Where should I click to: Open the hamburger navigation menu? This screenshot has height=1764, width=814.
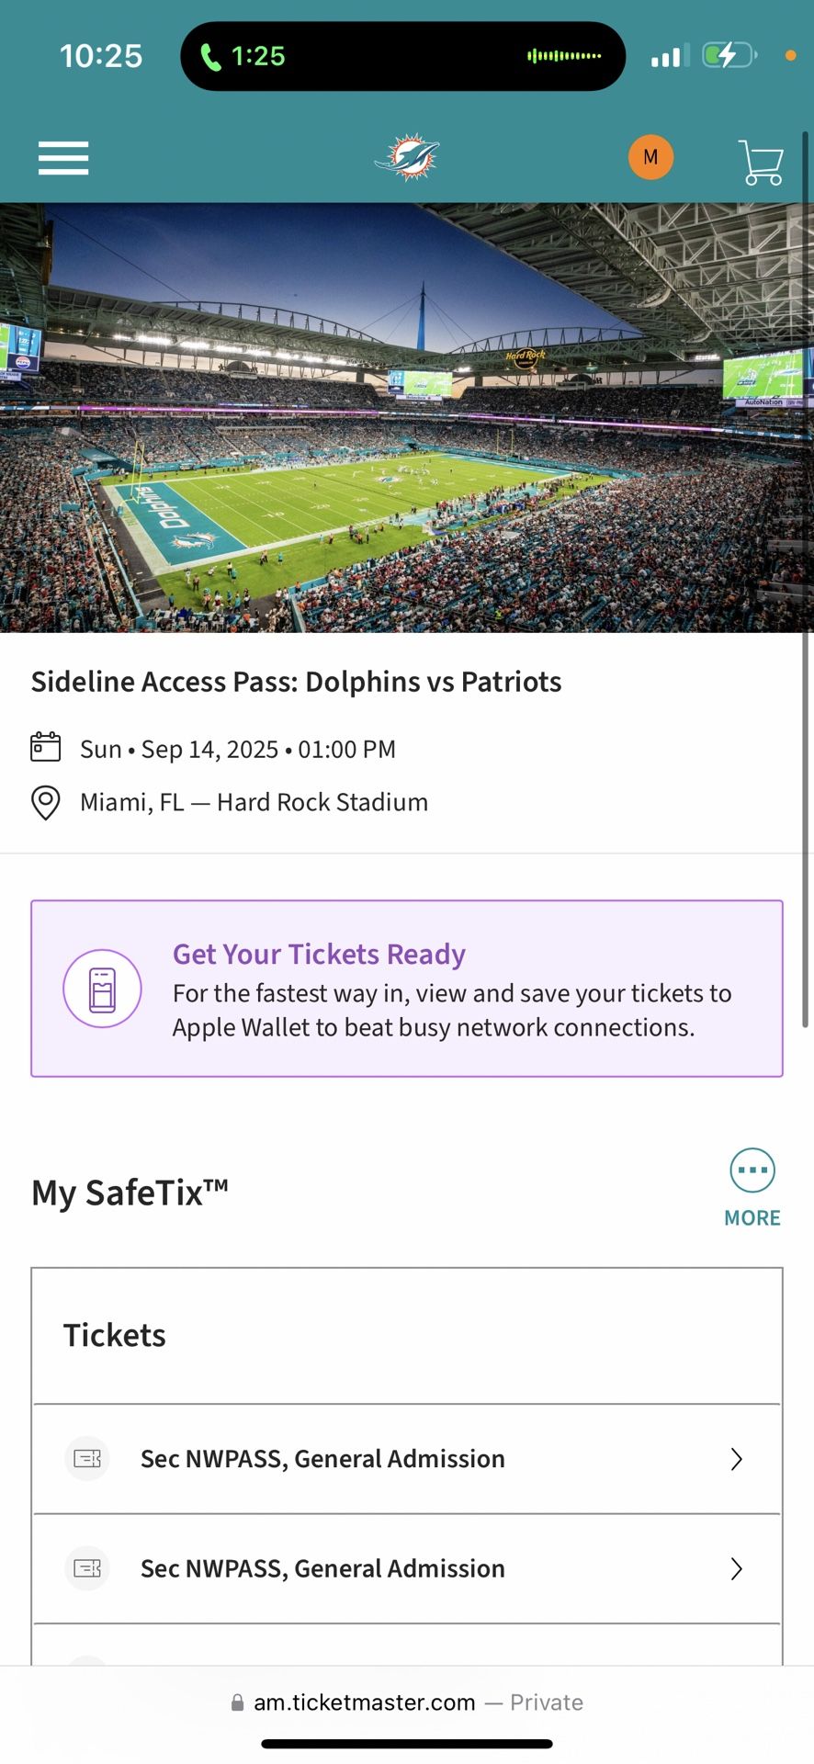pyautogui.click(x=63, y=158)
